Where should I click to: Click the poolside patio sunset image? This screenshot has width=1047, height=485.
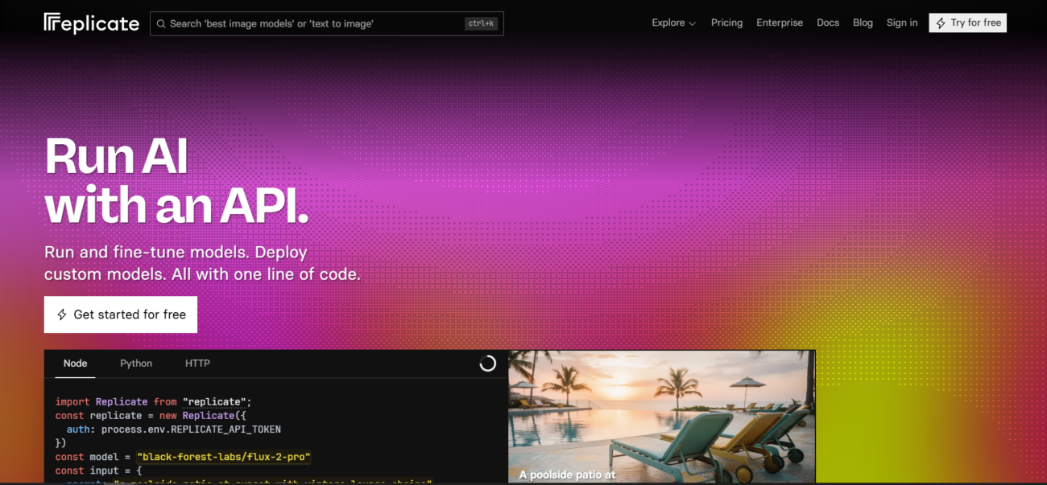[661, 410]
